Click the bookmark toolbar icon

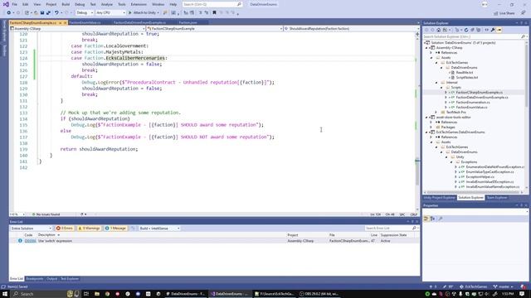(214, 13)
